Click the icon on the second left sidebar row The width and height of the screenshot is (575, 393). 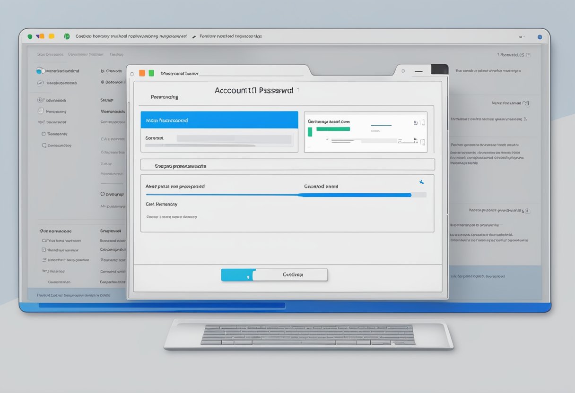click(40, 83)
